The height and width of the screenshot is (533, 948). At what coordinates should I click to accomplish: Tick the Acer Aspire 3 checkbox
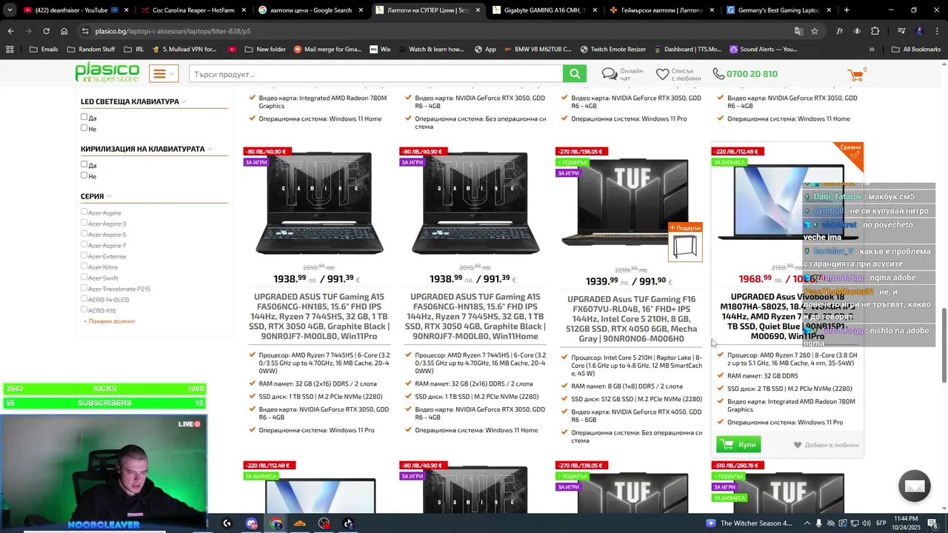84,224
